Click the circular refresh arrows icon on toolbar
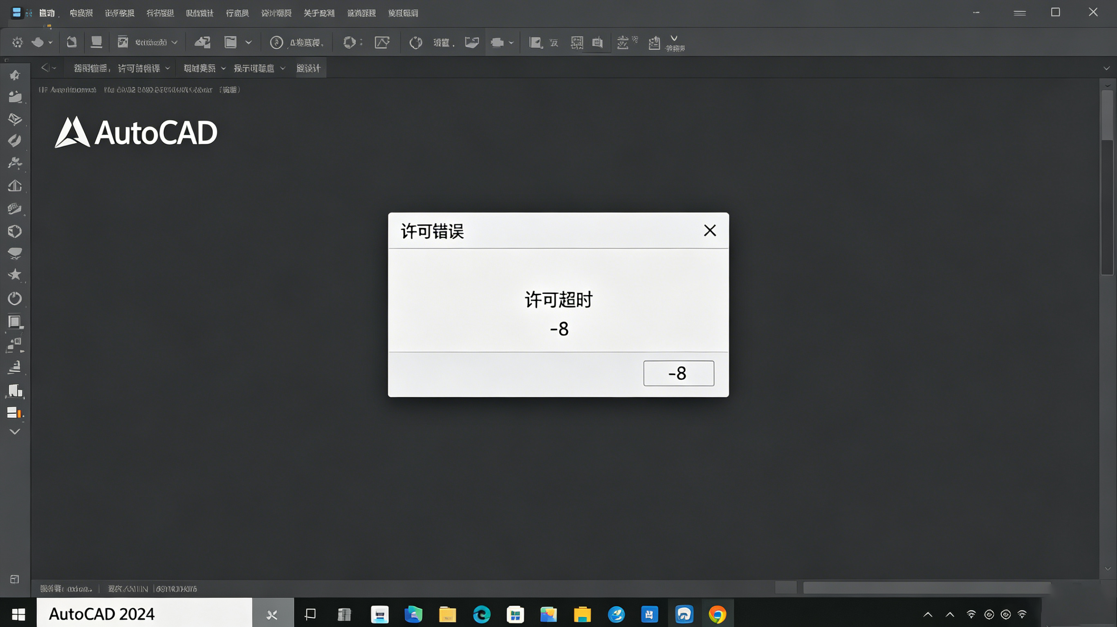This screenshot has height=627, width=1117. (416, 43)
